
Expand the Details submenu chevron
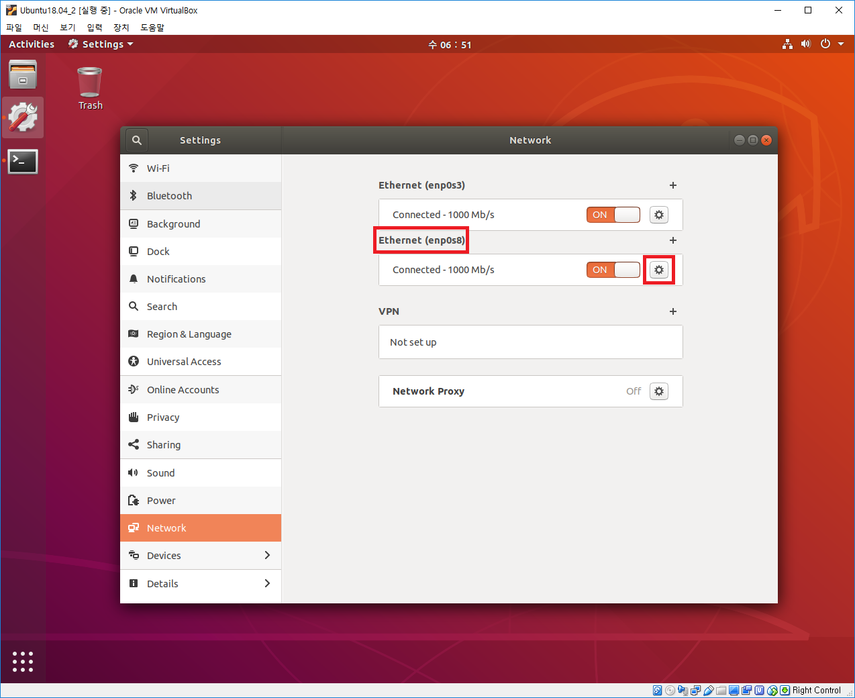coord(267,583)
